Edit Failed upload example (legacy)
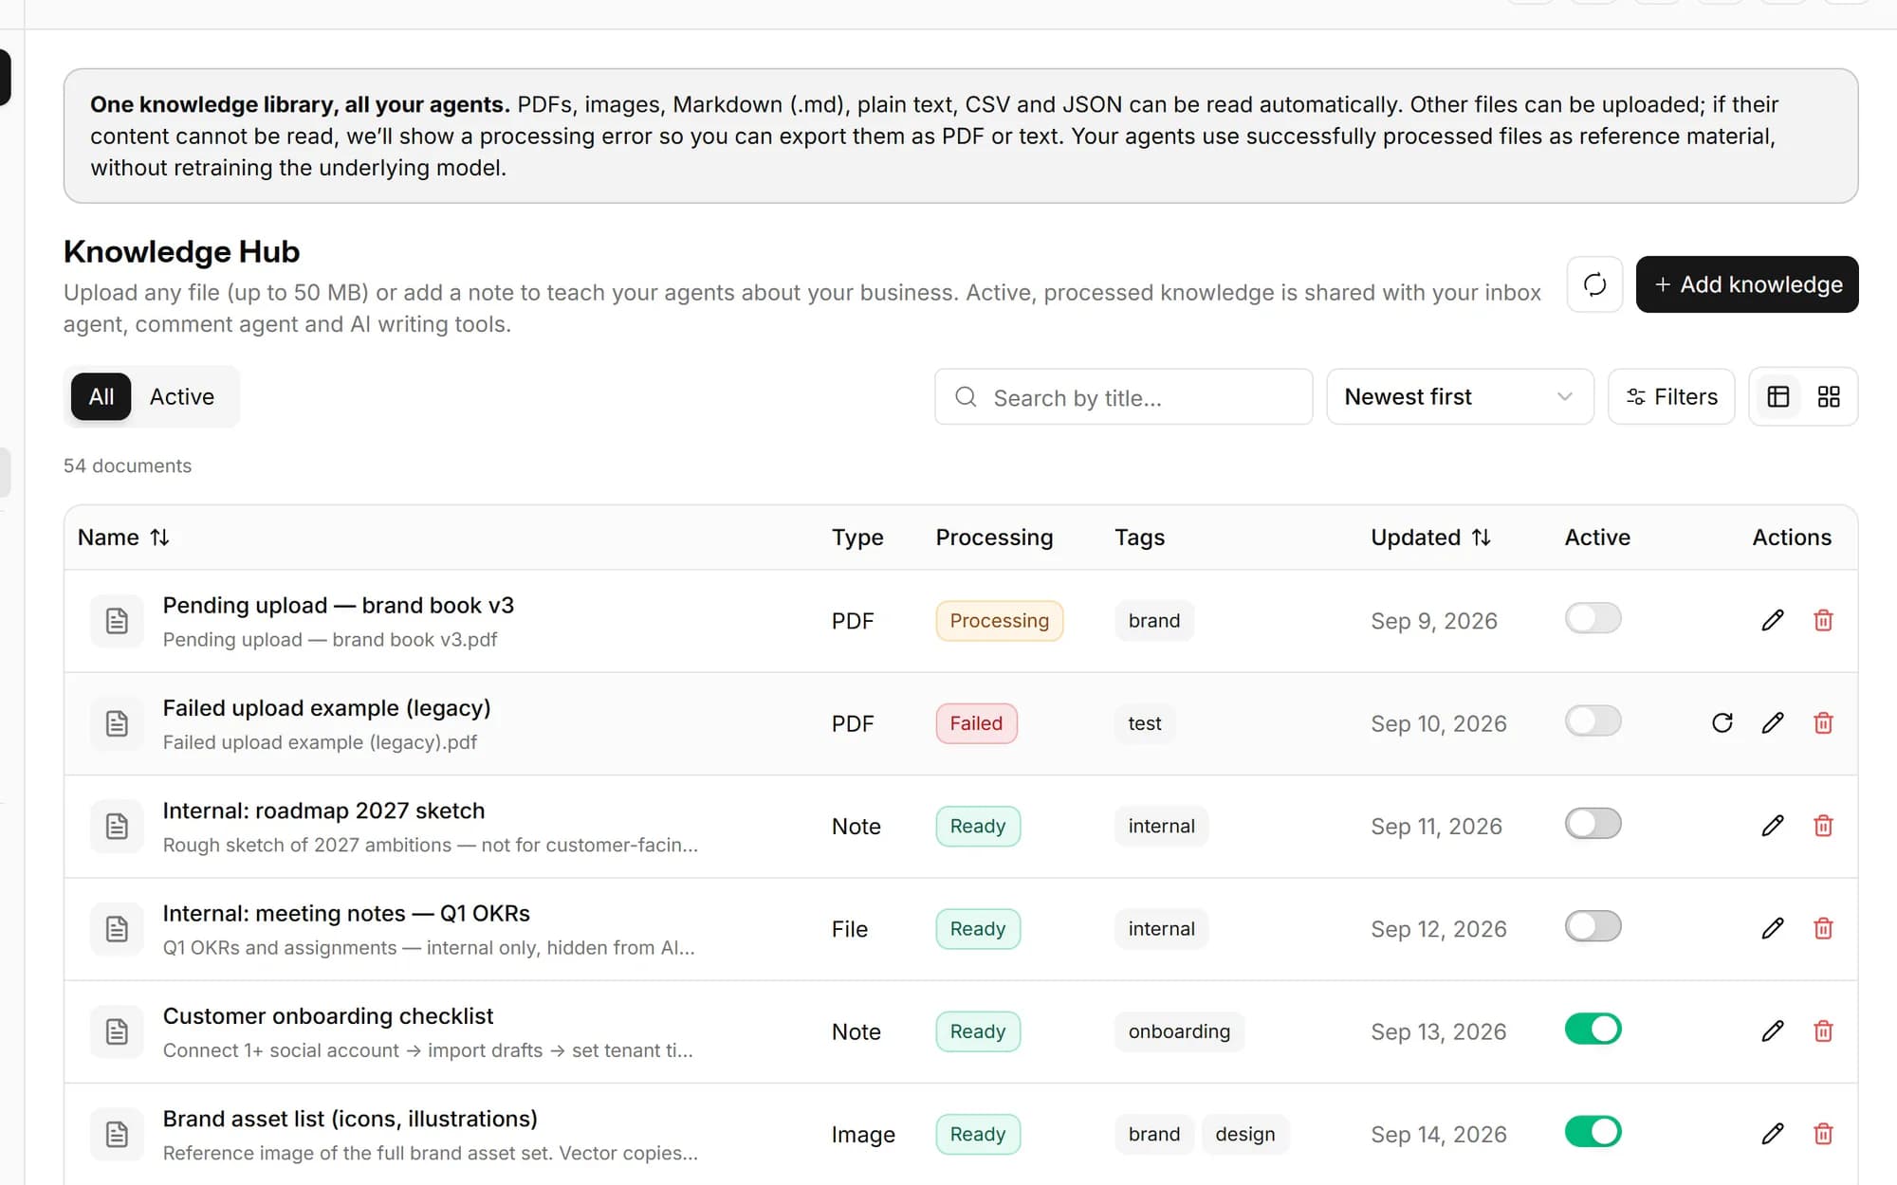 [x=1773, y=723]
